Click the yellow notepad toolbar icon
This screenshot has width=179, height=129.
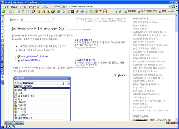click(33, 11)
